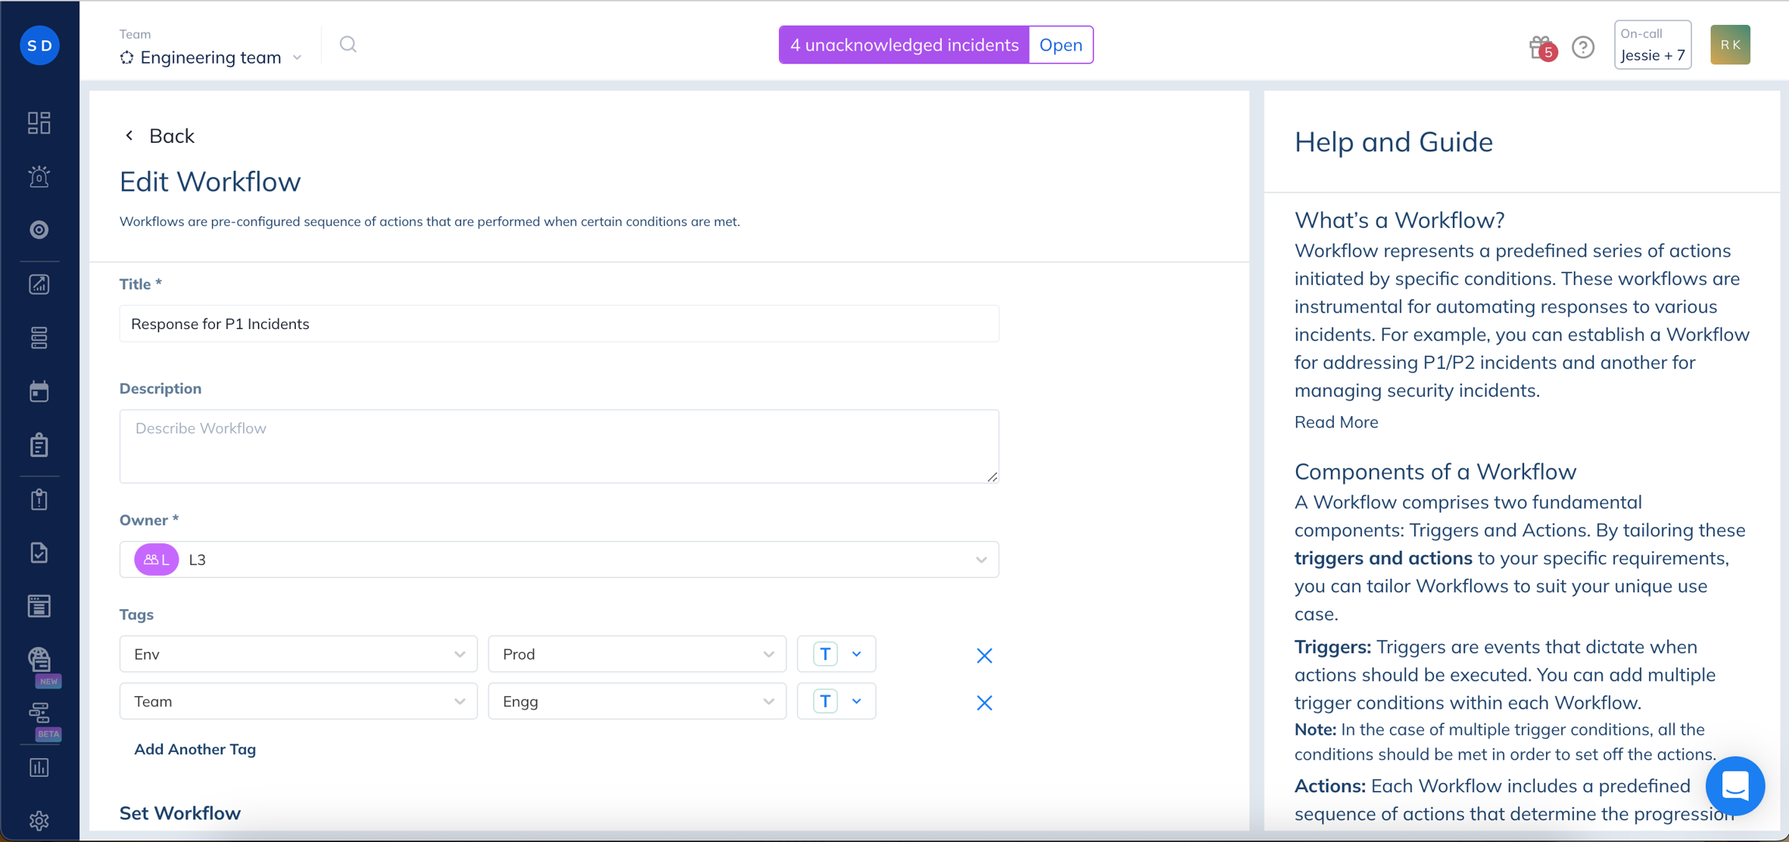The image size is (1789, 842).
Task: Open the SD organization avatar
Action: [x=40, y=45]
